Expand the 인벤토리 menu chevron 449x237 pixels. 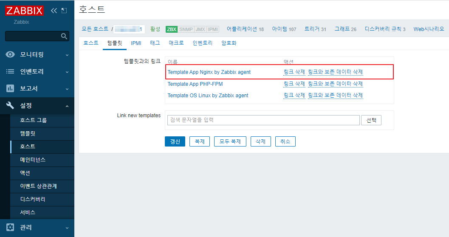point(67,72)
